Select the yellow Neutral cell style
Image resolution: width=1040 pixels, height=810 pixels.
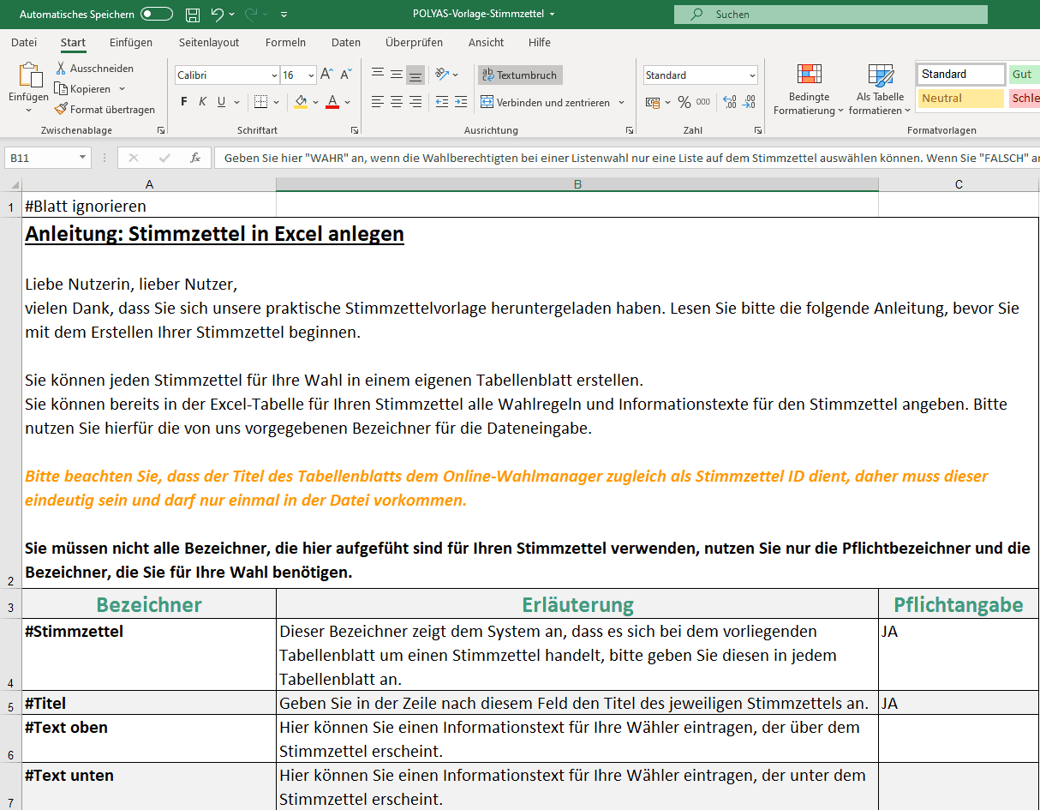point(960,99)
